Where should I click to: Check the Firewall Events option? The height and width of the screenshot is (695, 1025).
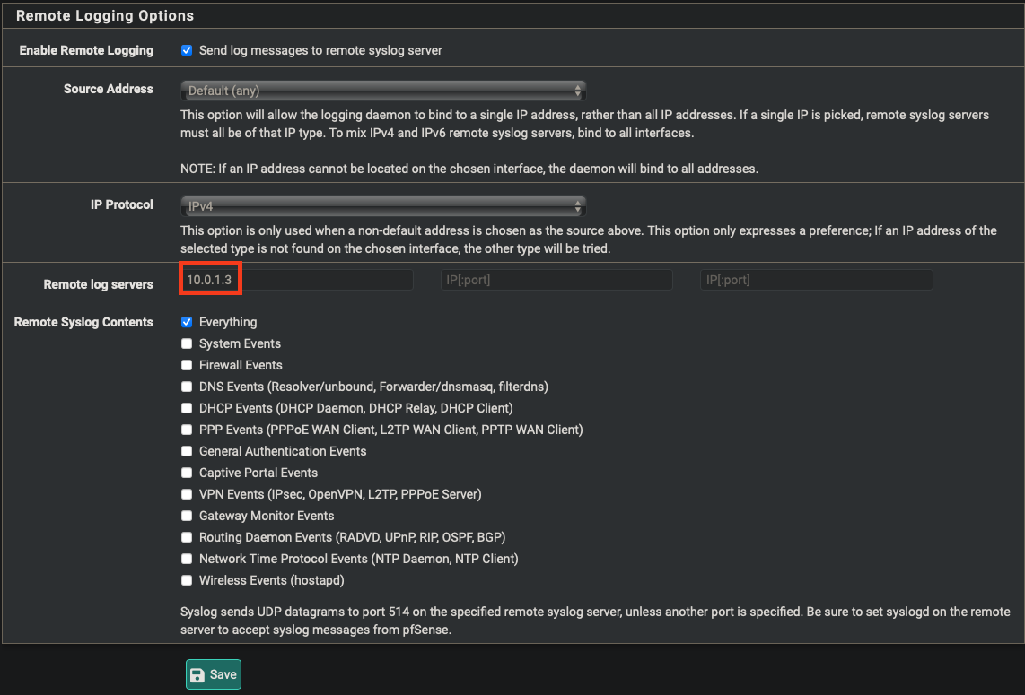tap(187, 365)
